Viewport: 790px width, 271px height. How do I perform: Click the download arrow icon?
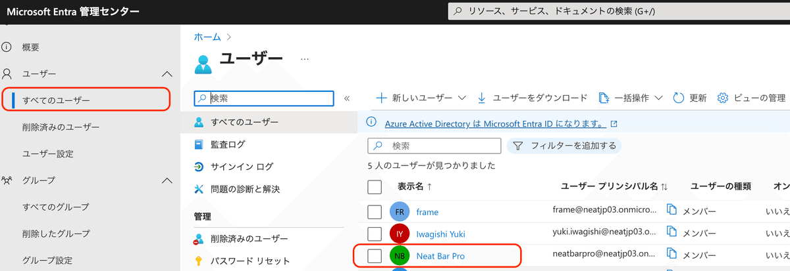pyautogui.click(x=482, y=98)
